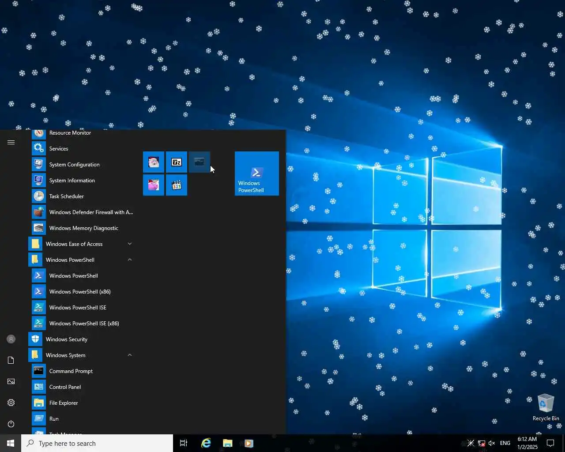Select the Recycle Bin on the desktop
The height and width of the screenshot is (452, 565).
[x=546, y=407]
